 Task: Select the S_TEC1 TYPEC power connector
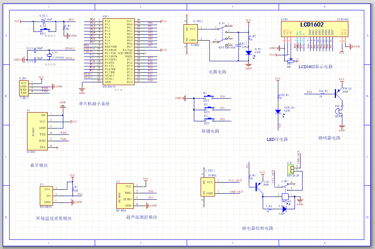193,34
